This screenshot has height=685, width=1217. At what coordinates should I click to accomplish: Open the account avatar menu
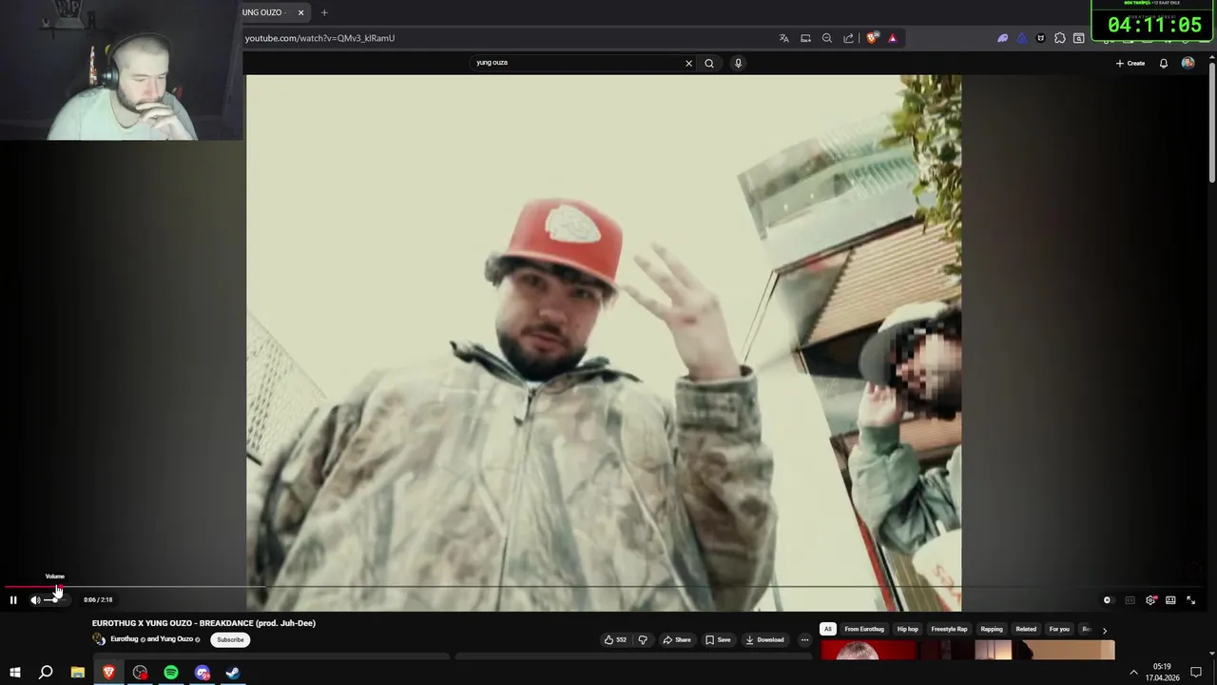coord(1188,63)
